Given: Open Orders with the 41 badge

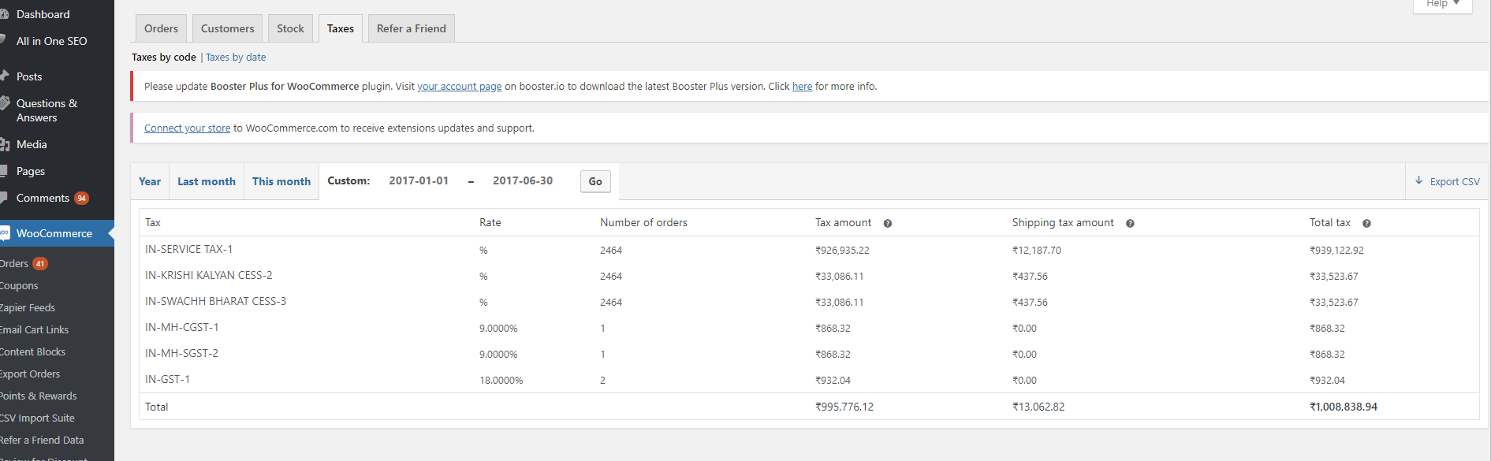Looking at the screenshot, I should pos(24,263).
